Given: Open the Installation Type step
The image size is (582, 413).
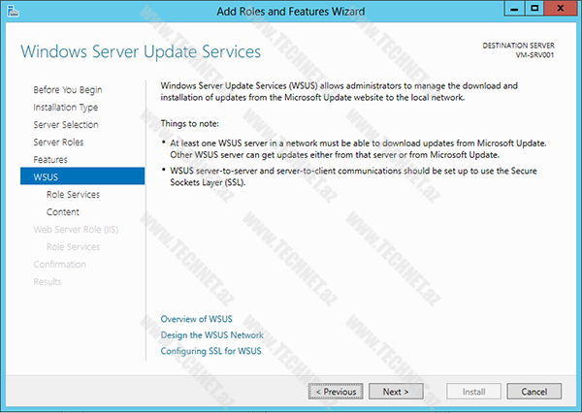Looking at the screenshot, I should click(65, 108).
